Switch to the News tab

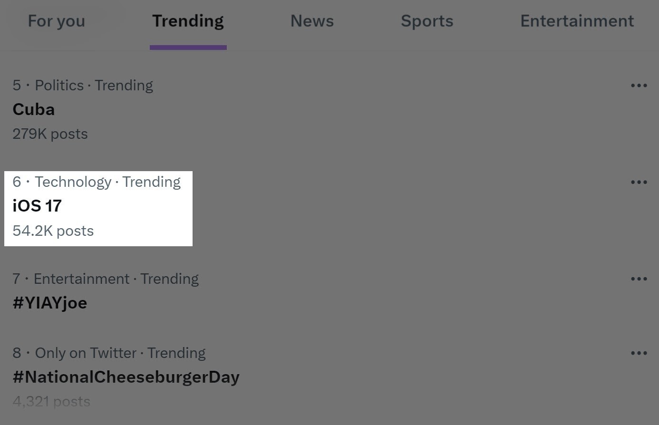coord(312,21)
